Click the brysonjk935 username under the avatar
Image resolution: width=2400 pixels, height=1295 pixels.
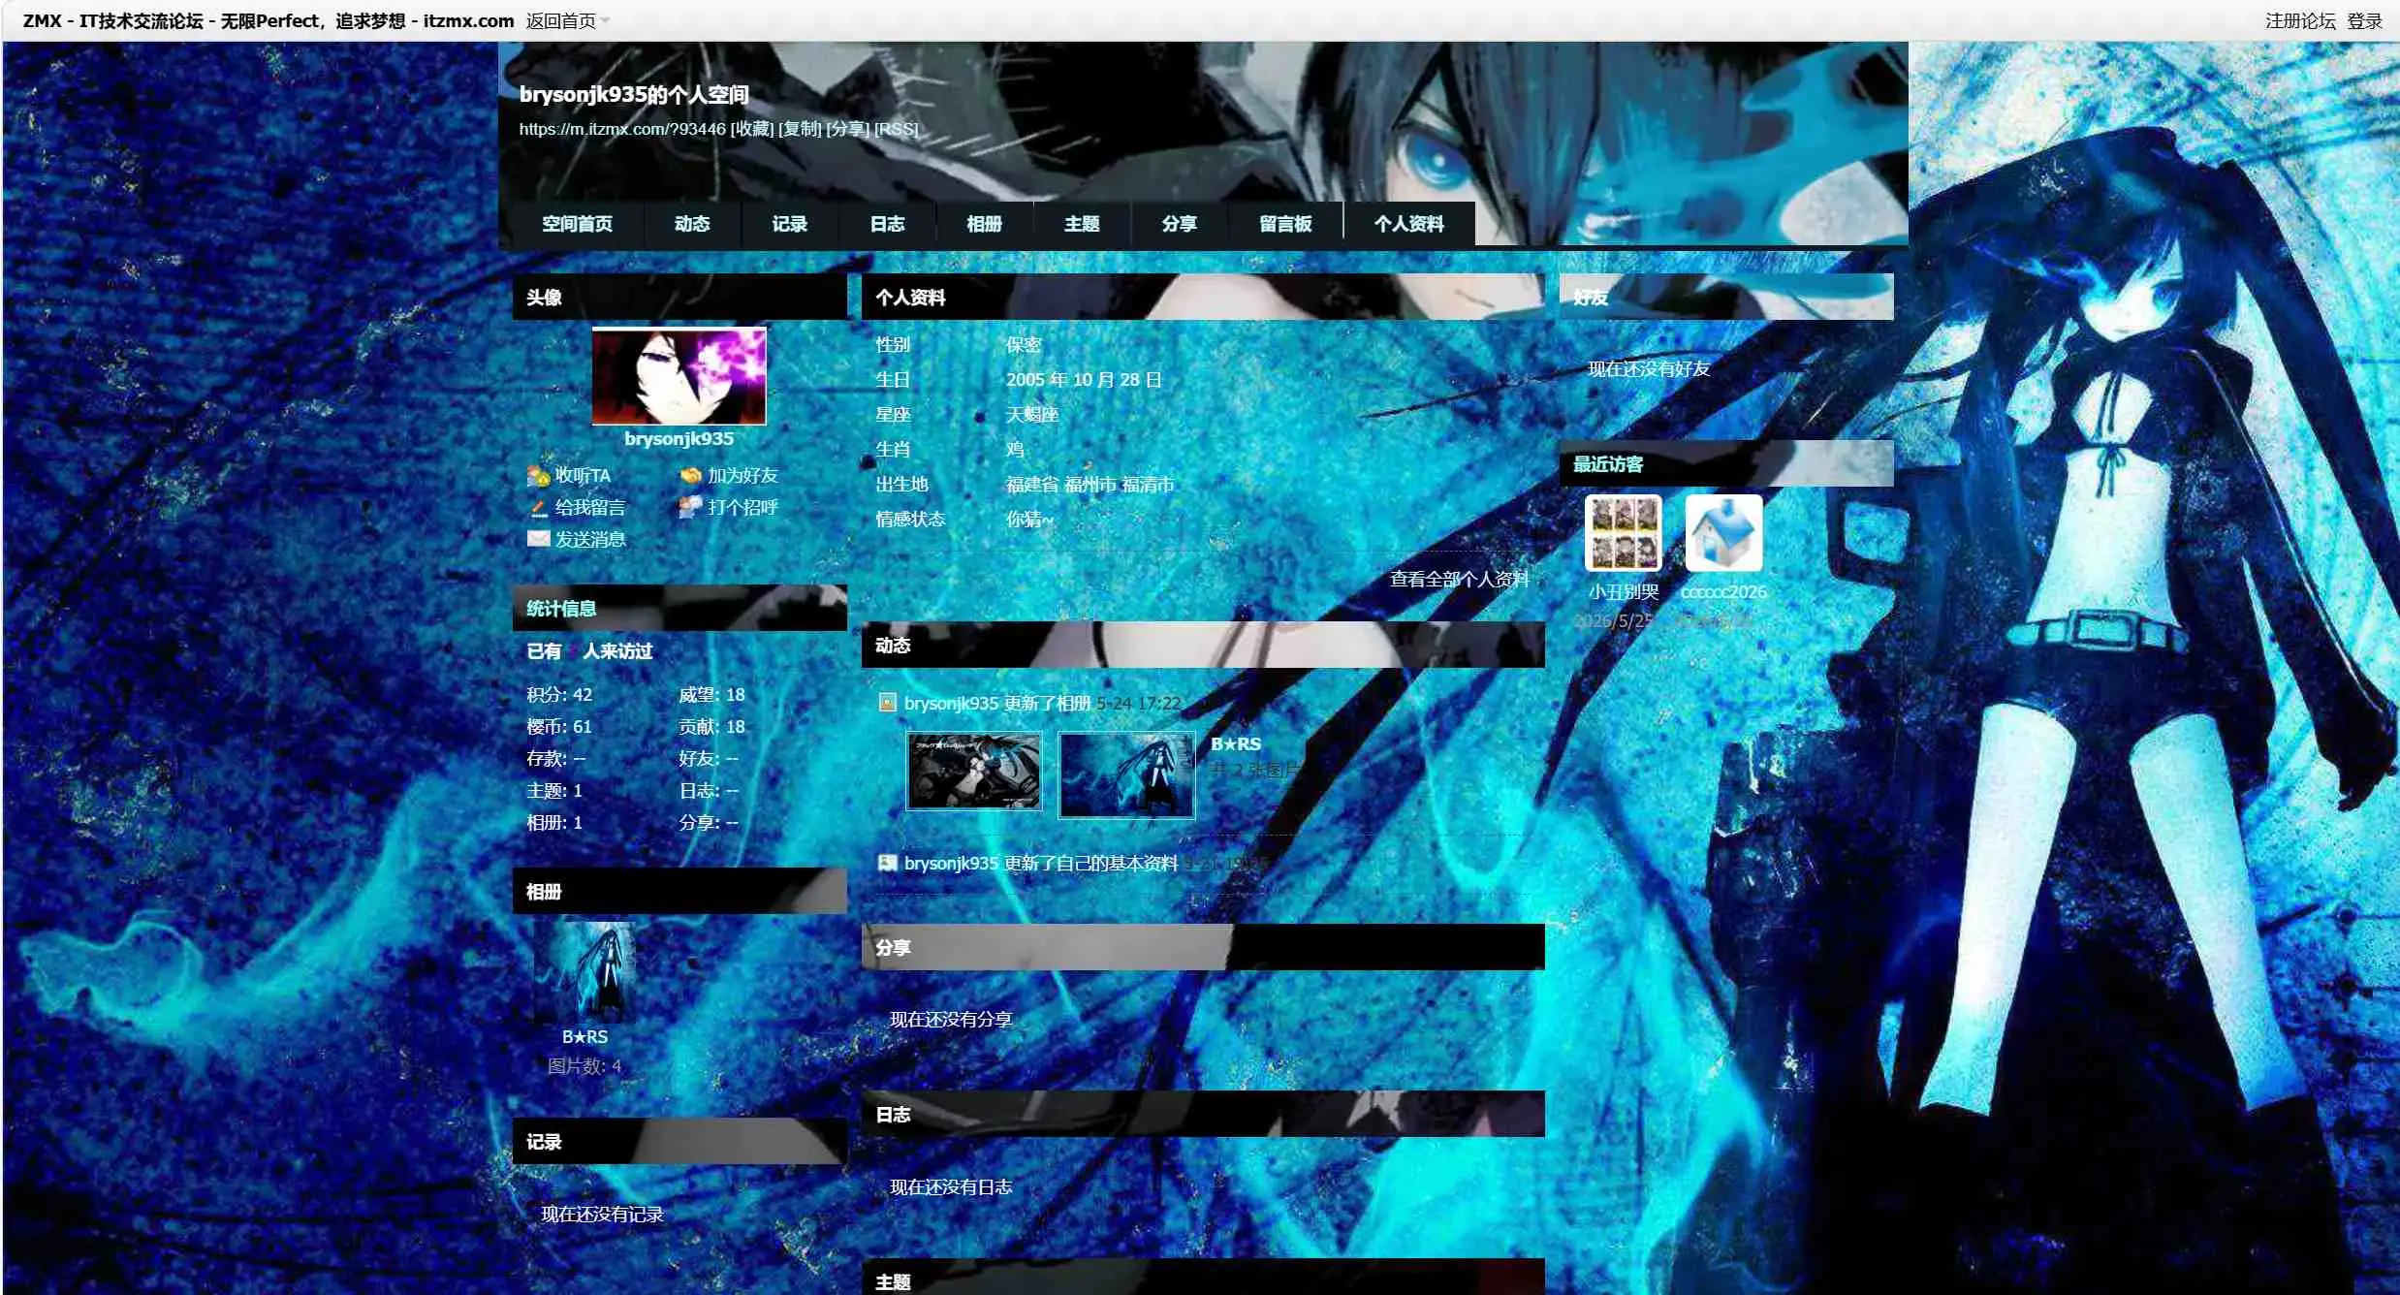click(x=679, y=438)
